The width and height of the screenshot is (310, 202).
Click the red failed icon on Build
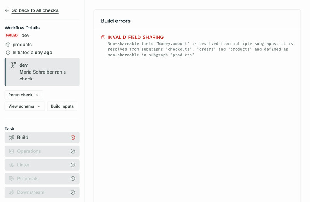click(x=73, y=137)
